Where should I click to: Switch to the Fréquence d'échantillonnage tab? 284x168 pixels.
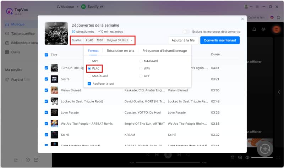165,51
